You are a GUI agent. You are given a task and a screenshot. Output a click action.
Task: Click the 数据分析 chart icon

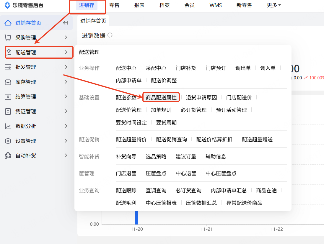8,126
